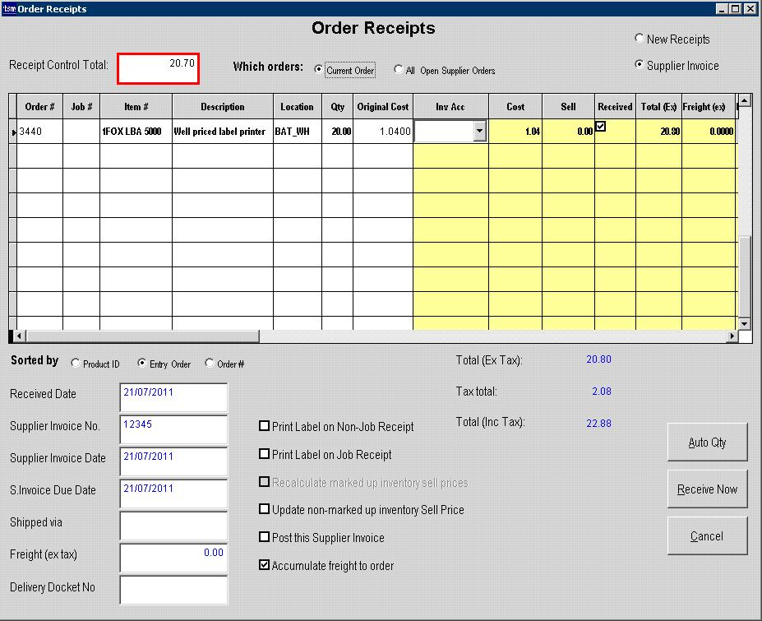Click order number cell 3440

[39, 132]
